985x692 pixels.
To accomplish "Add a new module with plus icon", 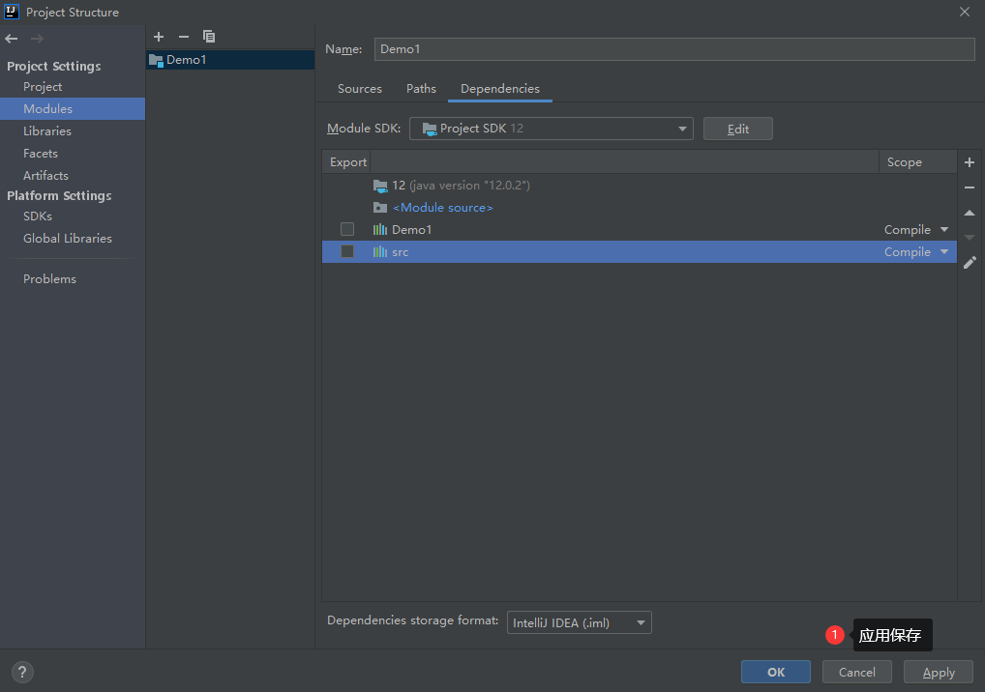I will pyautogui.click(x=159, y=37).
